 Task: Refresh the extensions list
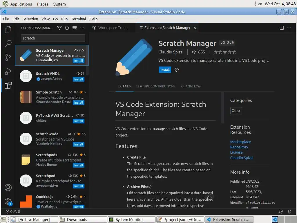point(67,28)
